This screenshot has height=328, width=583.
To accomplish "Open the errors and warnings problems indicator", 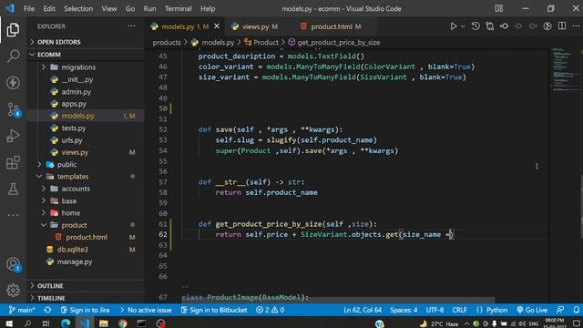I will coord(270,310).
